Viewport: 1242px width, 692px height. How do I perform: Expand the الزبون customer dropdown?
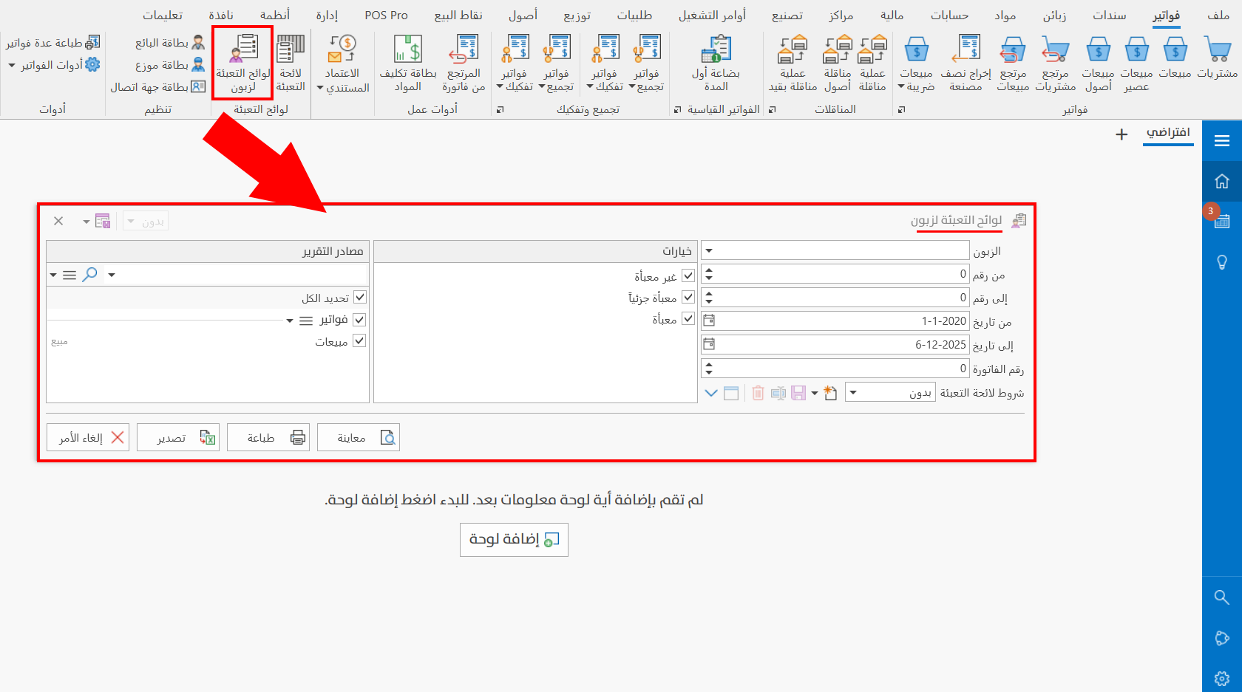click(710, 251)
